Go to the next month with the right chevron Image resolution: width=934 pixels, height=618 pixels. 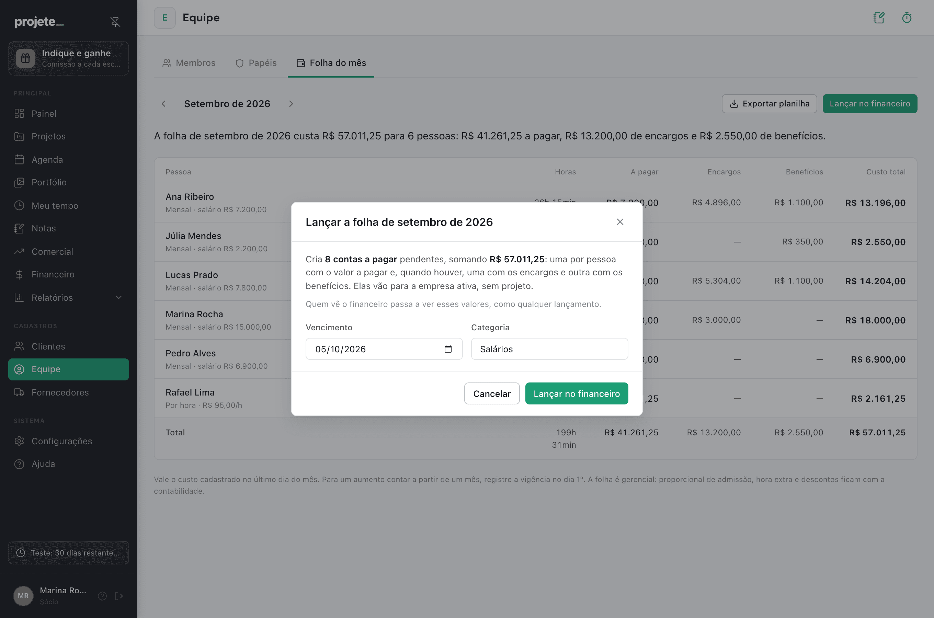tap(291, 104)
